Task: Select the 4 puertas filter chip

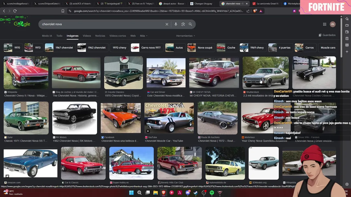Action: click(x=280, y=48)
